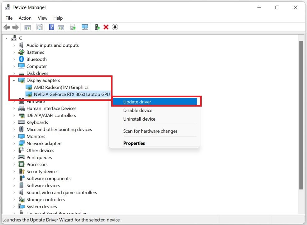This screenshot has height=225, width=307.
Task: Click the Keyboards category icon
Action: (21, 122)
